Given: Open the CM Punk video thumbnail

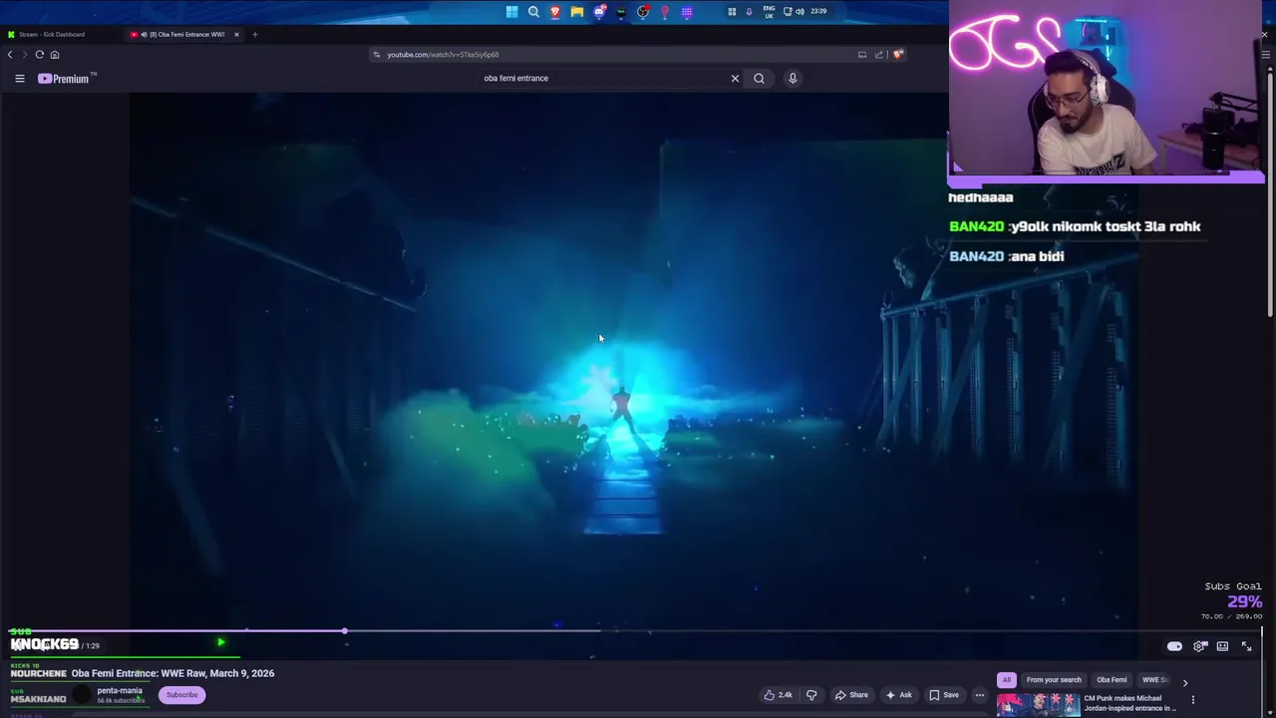Looking at the screenshot, I should pos(1037,706).
